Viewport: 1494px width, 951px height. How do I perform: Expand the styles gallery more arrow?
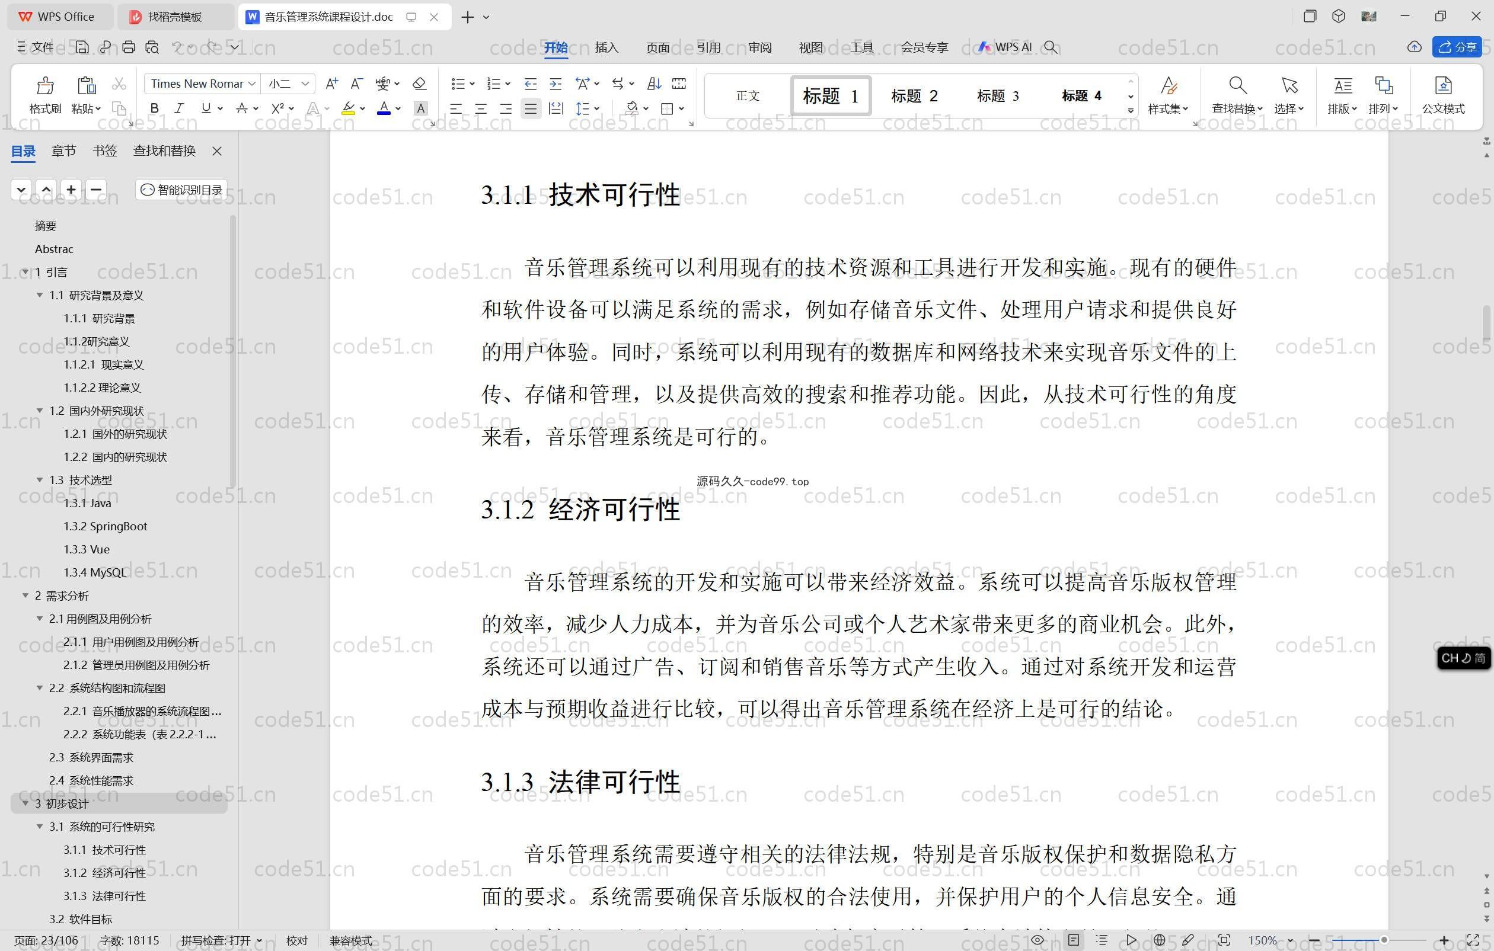tap(1131, 110)
